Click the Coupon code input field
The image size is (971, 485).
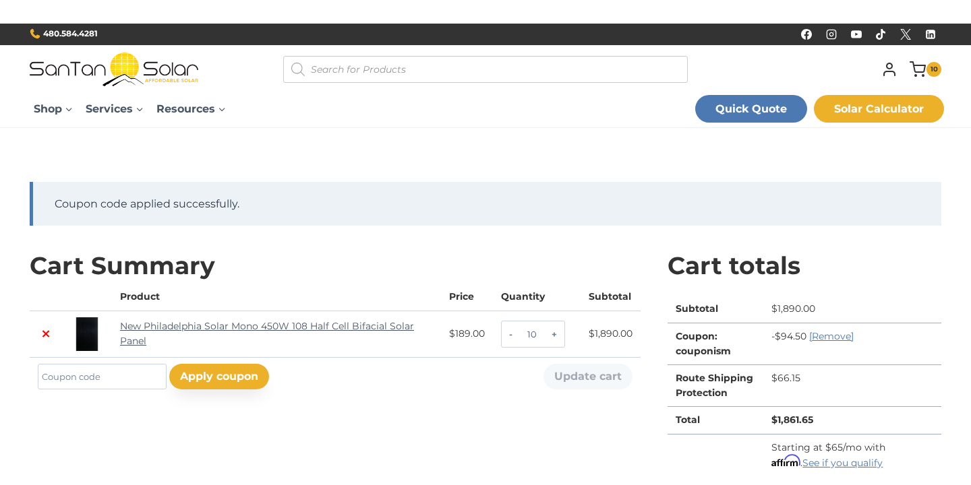coord(102,377)
